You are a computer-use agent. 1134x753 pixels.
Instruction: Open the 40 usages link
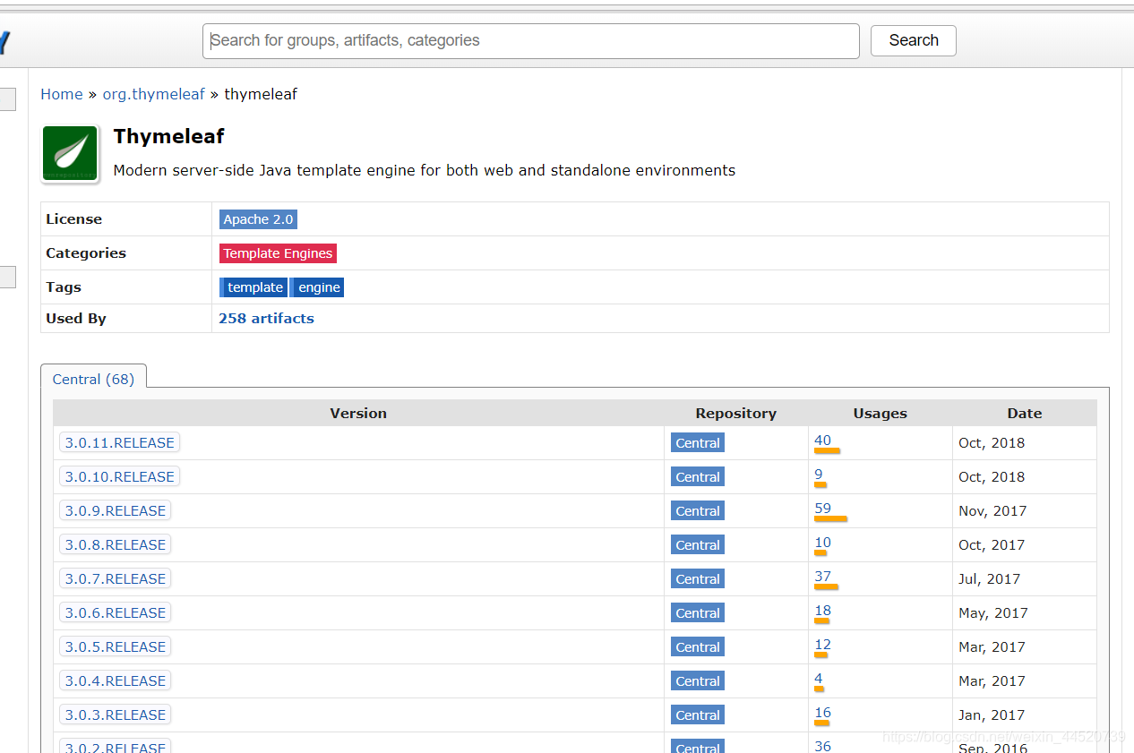[823, 441]
